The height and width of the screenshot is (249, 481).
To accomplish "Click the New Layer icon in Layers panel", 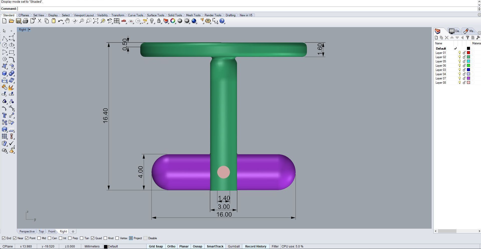I will click(x=436, y=38).
